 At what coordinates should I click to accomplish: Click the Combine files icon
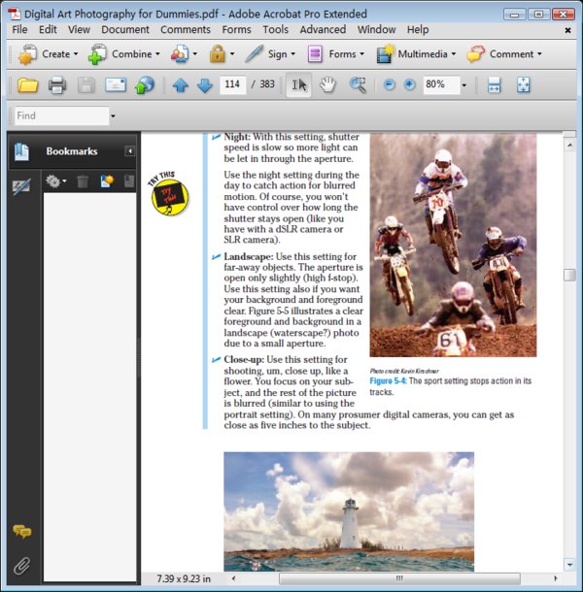click(97, 54)
